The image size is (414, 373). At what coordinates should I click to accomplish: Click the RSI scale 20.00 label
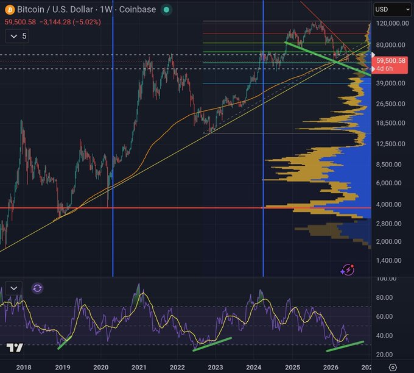tap(384, 355)
